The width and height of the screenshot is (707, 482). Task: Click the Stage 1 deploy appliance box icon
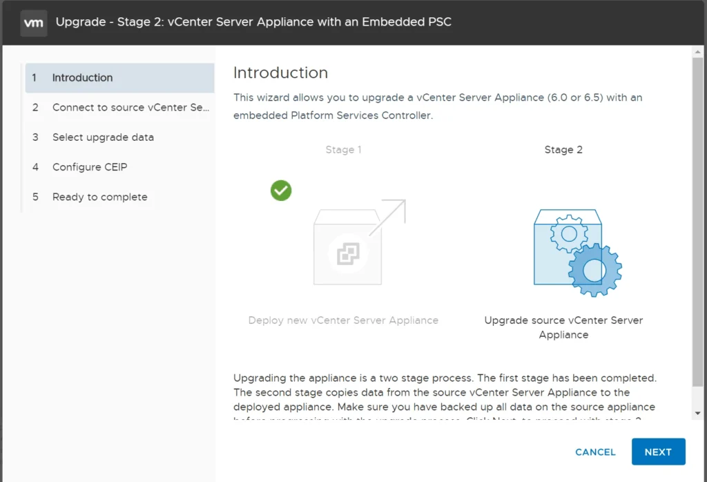359,242
